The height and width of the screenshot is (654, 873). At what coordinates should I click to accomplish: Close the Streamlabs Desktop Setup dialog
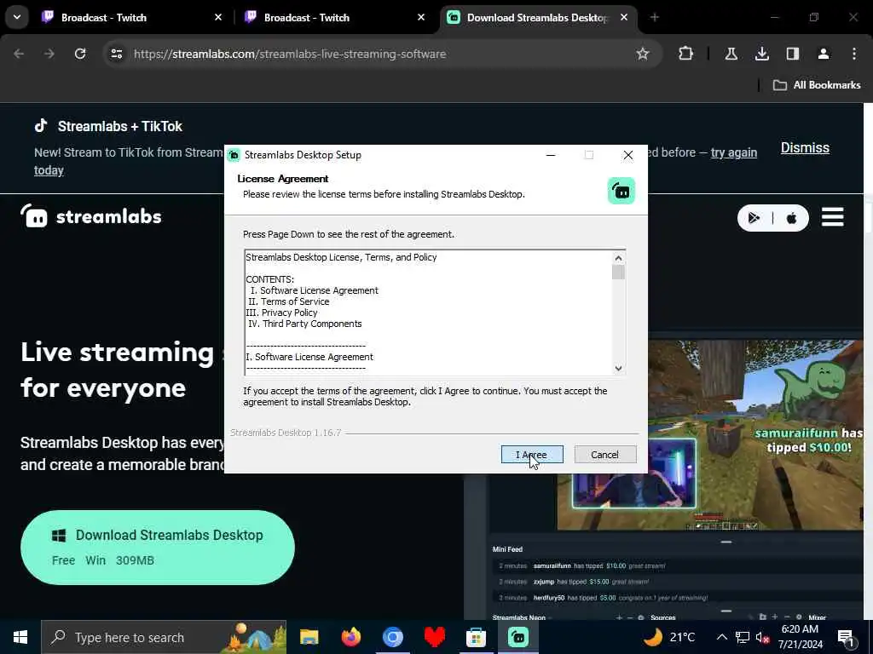tap(628, 155)
